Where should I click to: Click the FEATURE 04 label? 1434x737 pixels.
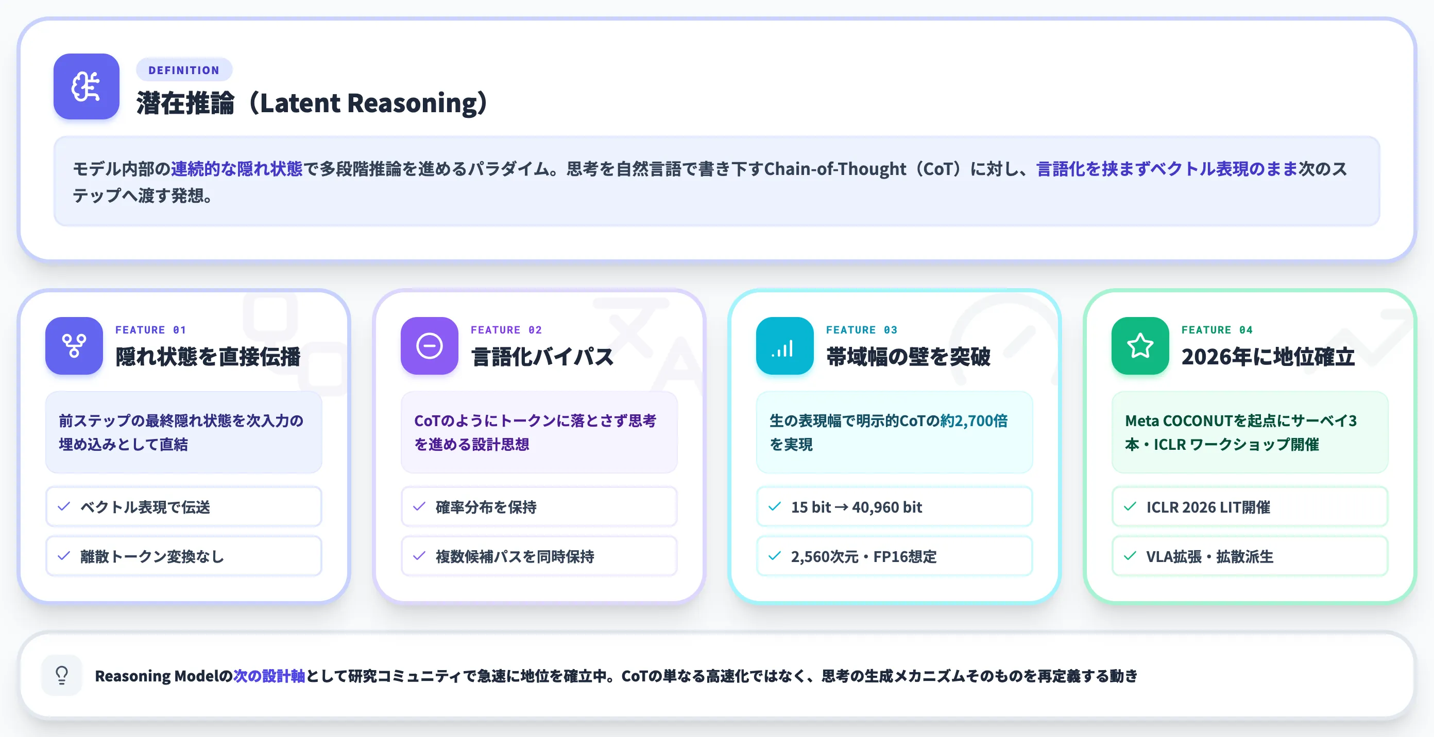coord(1218,330)
